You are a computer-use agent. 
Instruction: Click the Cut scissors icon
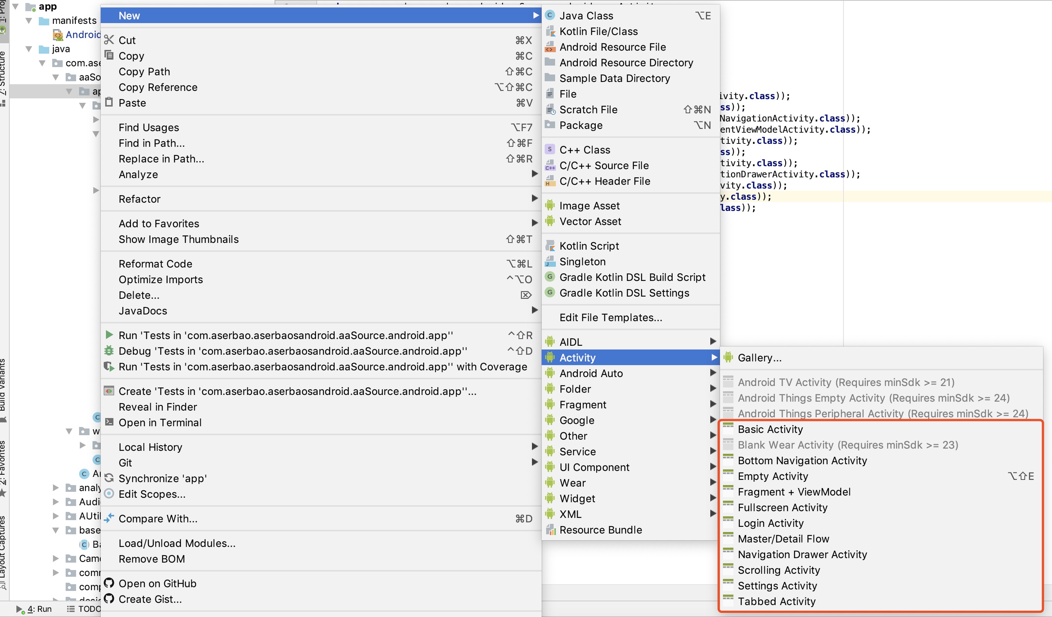pos(109,40)
